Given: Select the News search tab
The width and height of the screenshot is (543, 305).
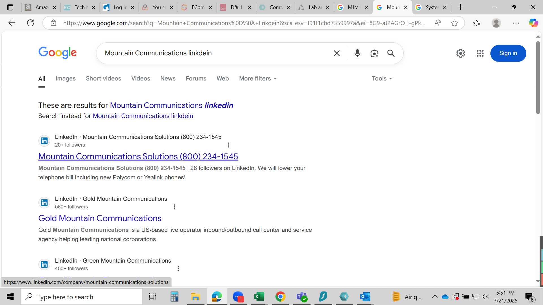Looking at the screenshot, I should (168, 79).
